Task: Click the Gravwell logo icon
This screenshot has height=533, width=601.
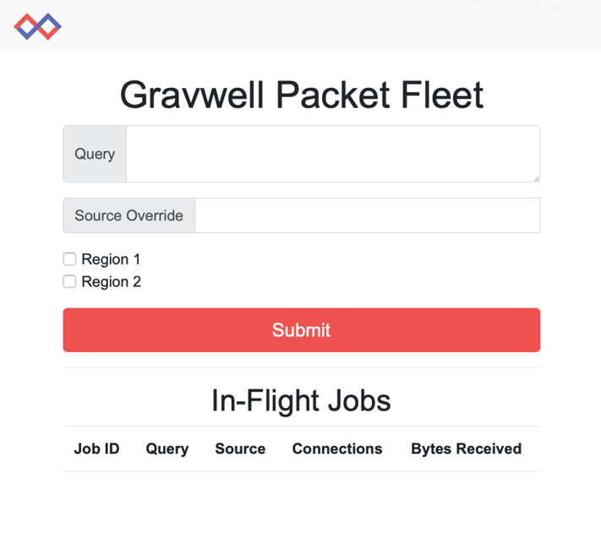Action: (37, 26)
